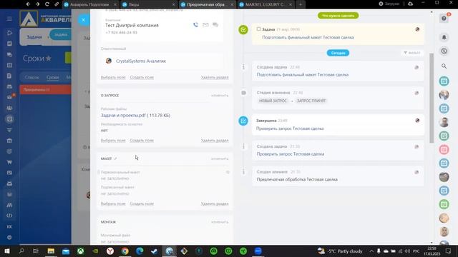Open code brackets icon in left sidebar
458x257 pixels.
9,216
